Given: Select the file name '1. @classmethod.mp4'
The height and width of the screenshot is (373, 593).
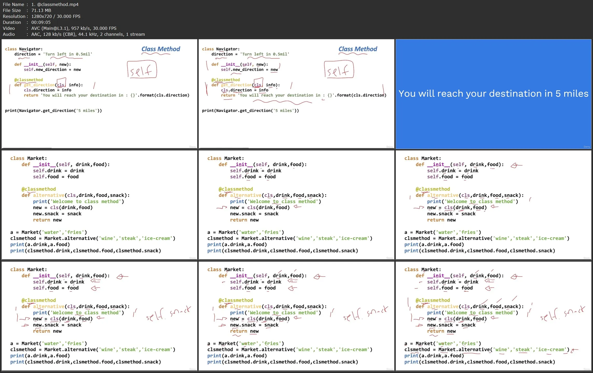Looking at the screenshot, I should (55, 4).
